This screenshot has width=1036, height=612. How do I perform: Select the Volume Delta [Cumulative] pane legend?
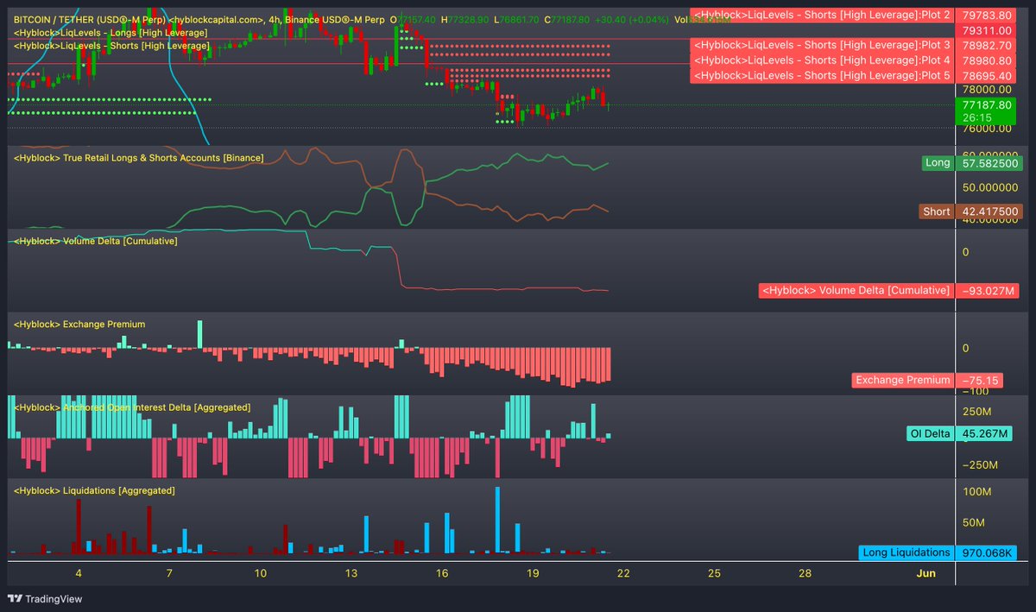95,241
